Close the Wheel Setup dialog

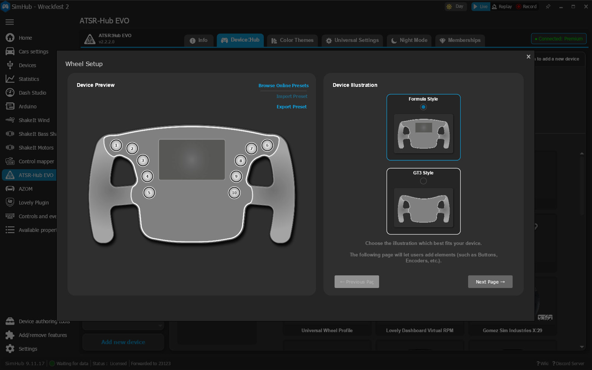(x=529, y=57)
